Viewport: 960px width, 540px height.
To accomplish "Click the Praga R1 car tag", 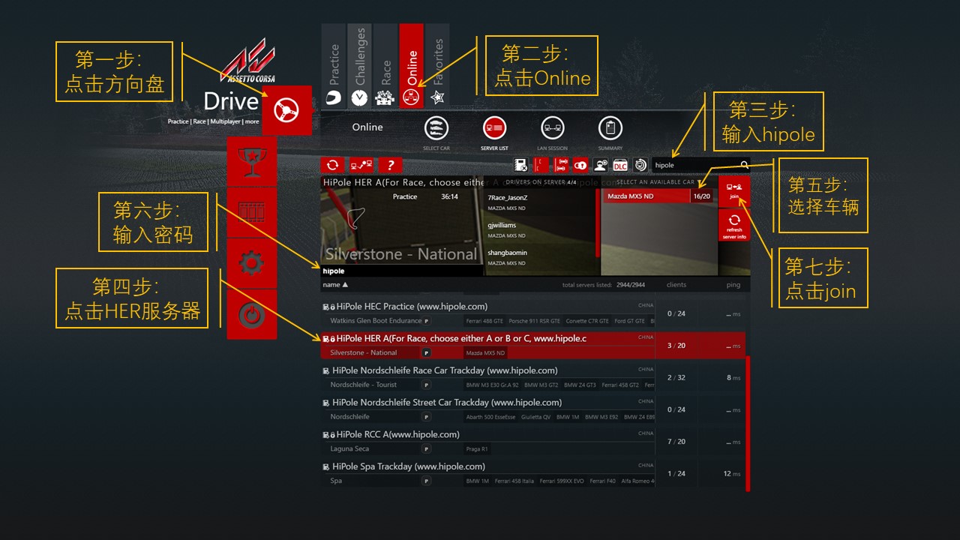I will (x=477, y=449).
